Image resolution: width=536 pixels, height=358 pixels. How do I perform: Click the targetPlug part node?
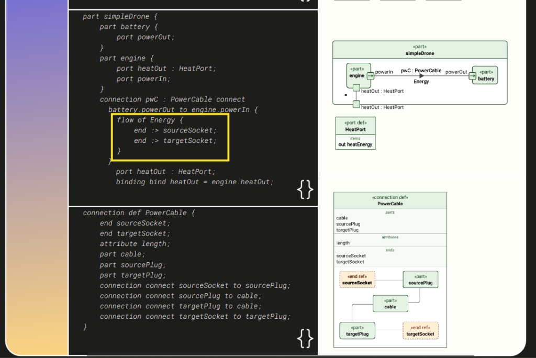click(357, 331)
